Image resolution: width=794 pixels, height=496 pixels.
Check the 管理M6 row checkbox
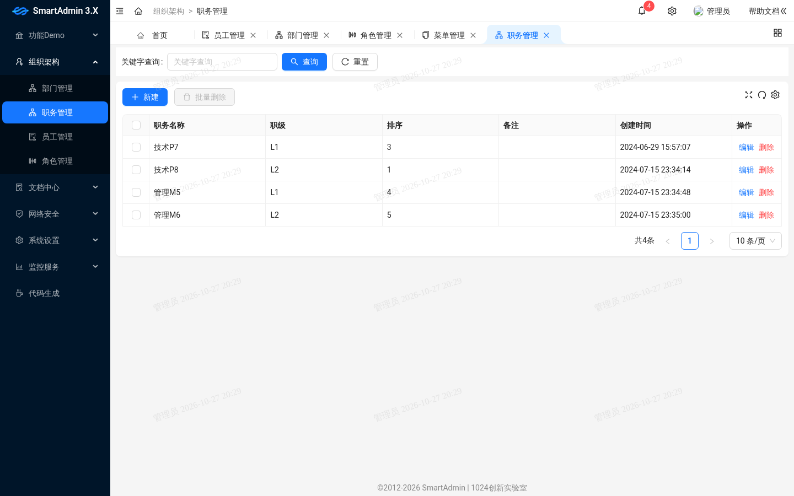tap(136, 215)
